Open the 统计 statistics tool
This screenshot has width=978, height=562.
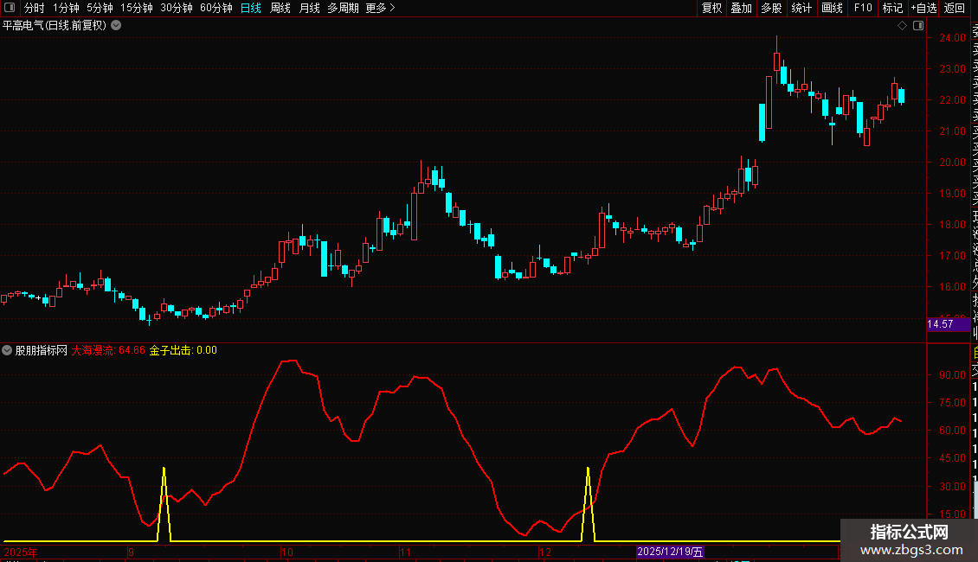801,8
